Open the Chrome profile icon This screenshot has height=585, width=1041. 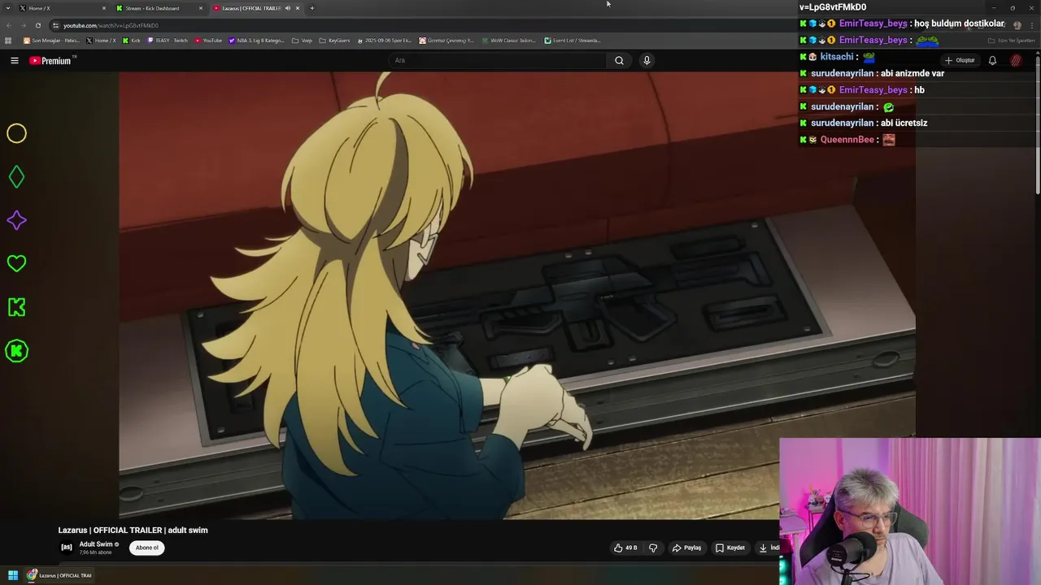coord(1017,25)
